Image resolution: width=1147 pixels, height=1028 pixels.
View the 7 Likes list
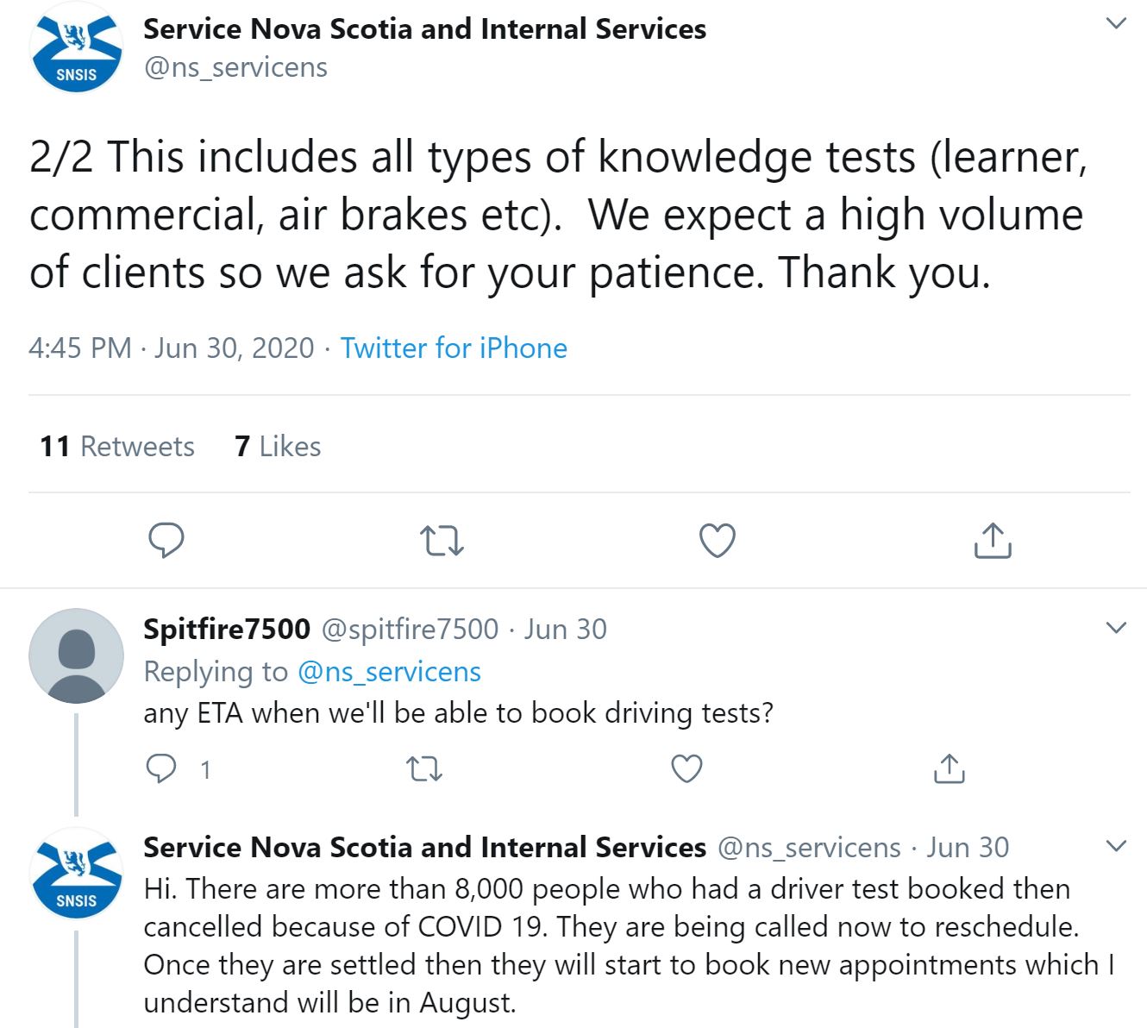pyautogui.click(x=278, y=447)
